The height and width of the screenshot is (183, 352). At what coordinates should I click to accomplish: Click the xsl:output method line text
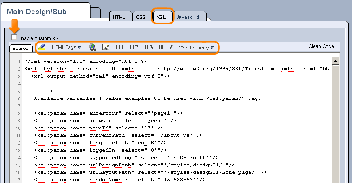pos(100,76)
